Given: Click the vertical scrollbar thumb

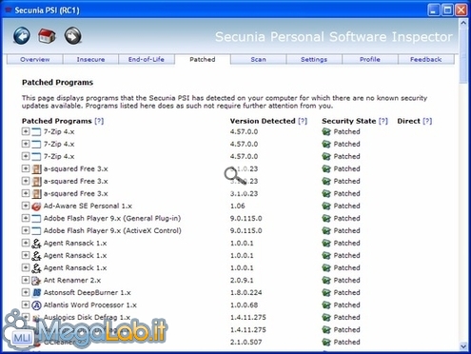Looking at the screenshot, I should [463, 56].
